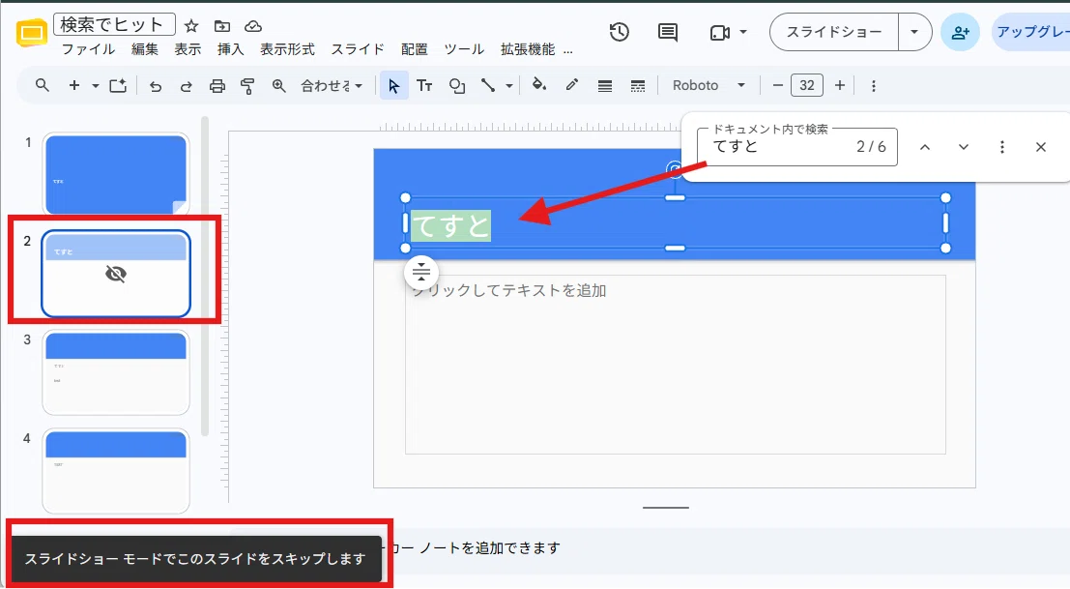Go to next search result
This screenshot has height=589, width=1070.
coord(964,147)
